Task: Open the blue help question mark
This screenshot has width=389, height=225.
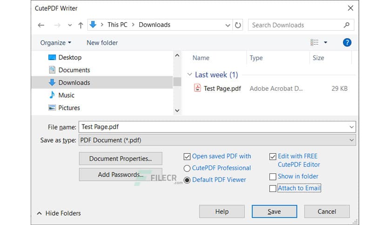Action: (347, 43)
